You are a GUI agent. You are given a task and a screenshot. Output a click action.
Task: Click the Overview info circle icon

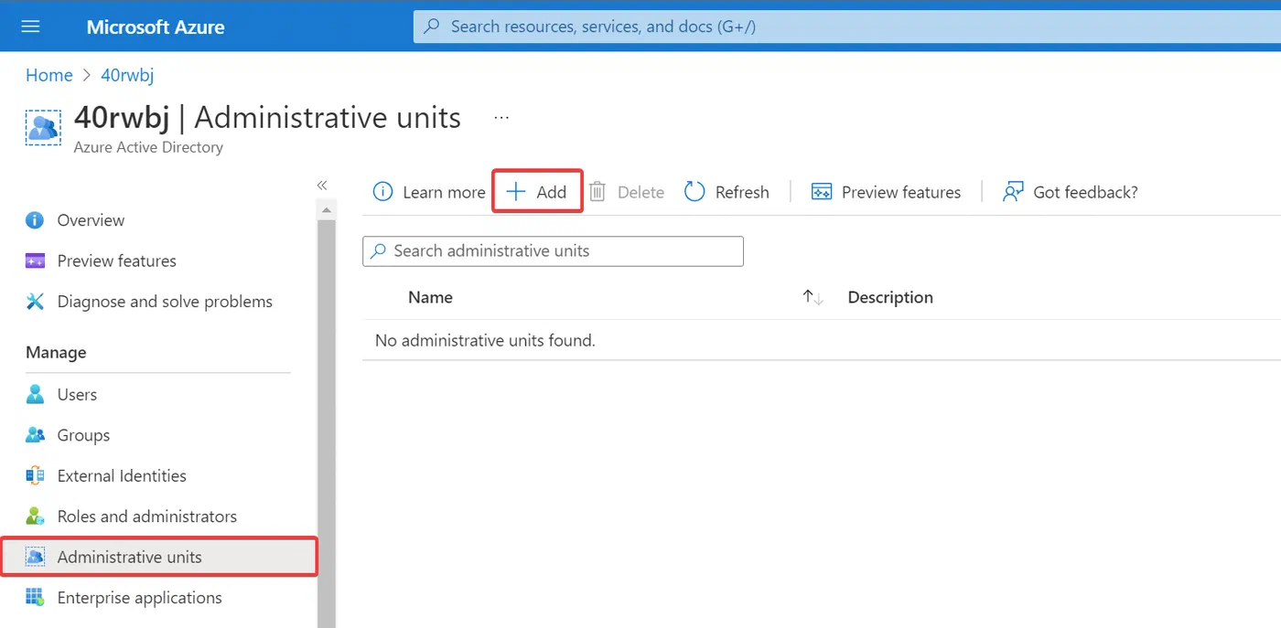click(35, 220)
